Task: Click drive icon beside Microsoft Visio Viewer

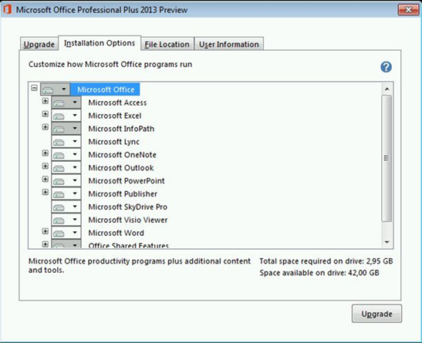Action: pos(59,220)
